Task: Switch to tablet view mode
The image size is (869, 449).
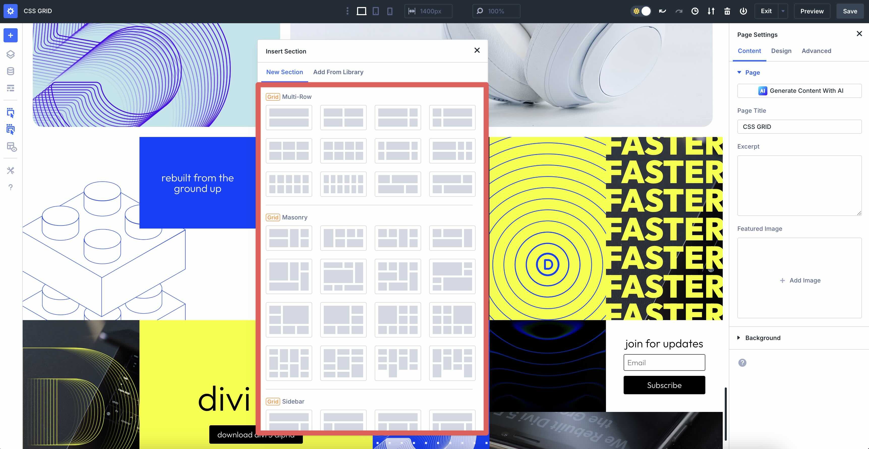Action: pyautogui.click(x=376, y=11)
